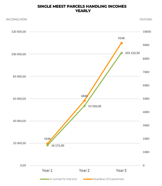Click the orange Year 2 customers marker
162x186 pixels.
[x=85, y=101]
